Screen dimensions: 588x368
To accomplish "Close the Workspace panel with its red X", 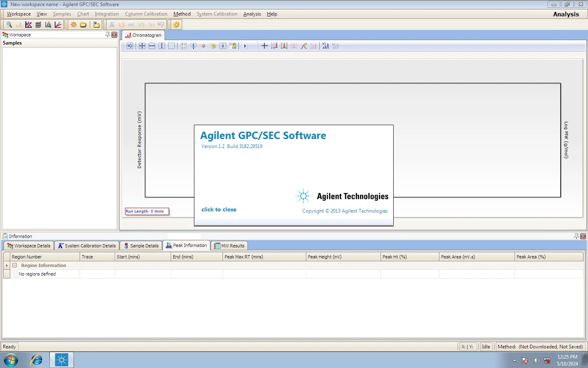I will tap(114, 35).
